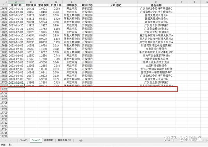Open the 基本参数 (旧) sheet tab

point(64,140)
